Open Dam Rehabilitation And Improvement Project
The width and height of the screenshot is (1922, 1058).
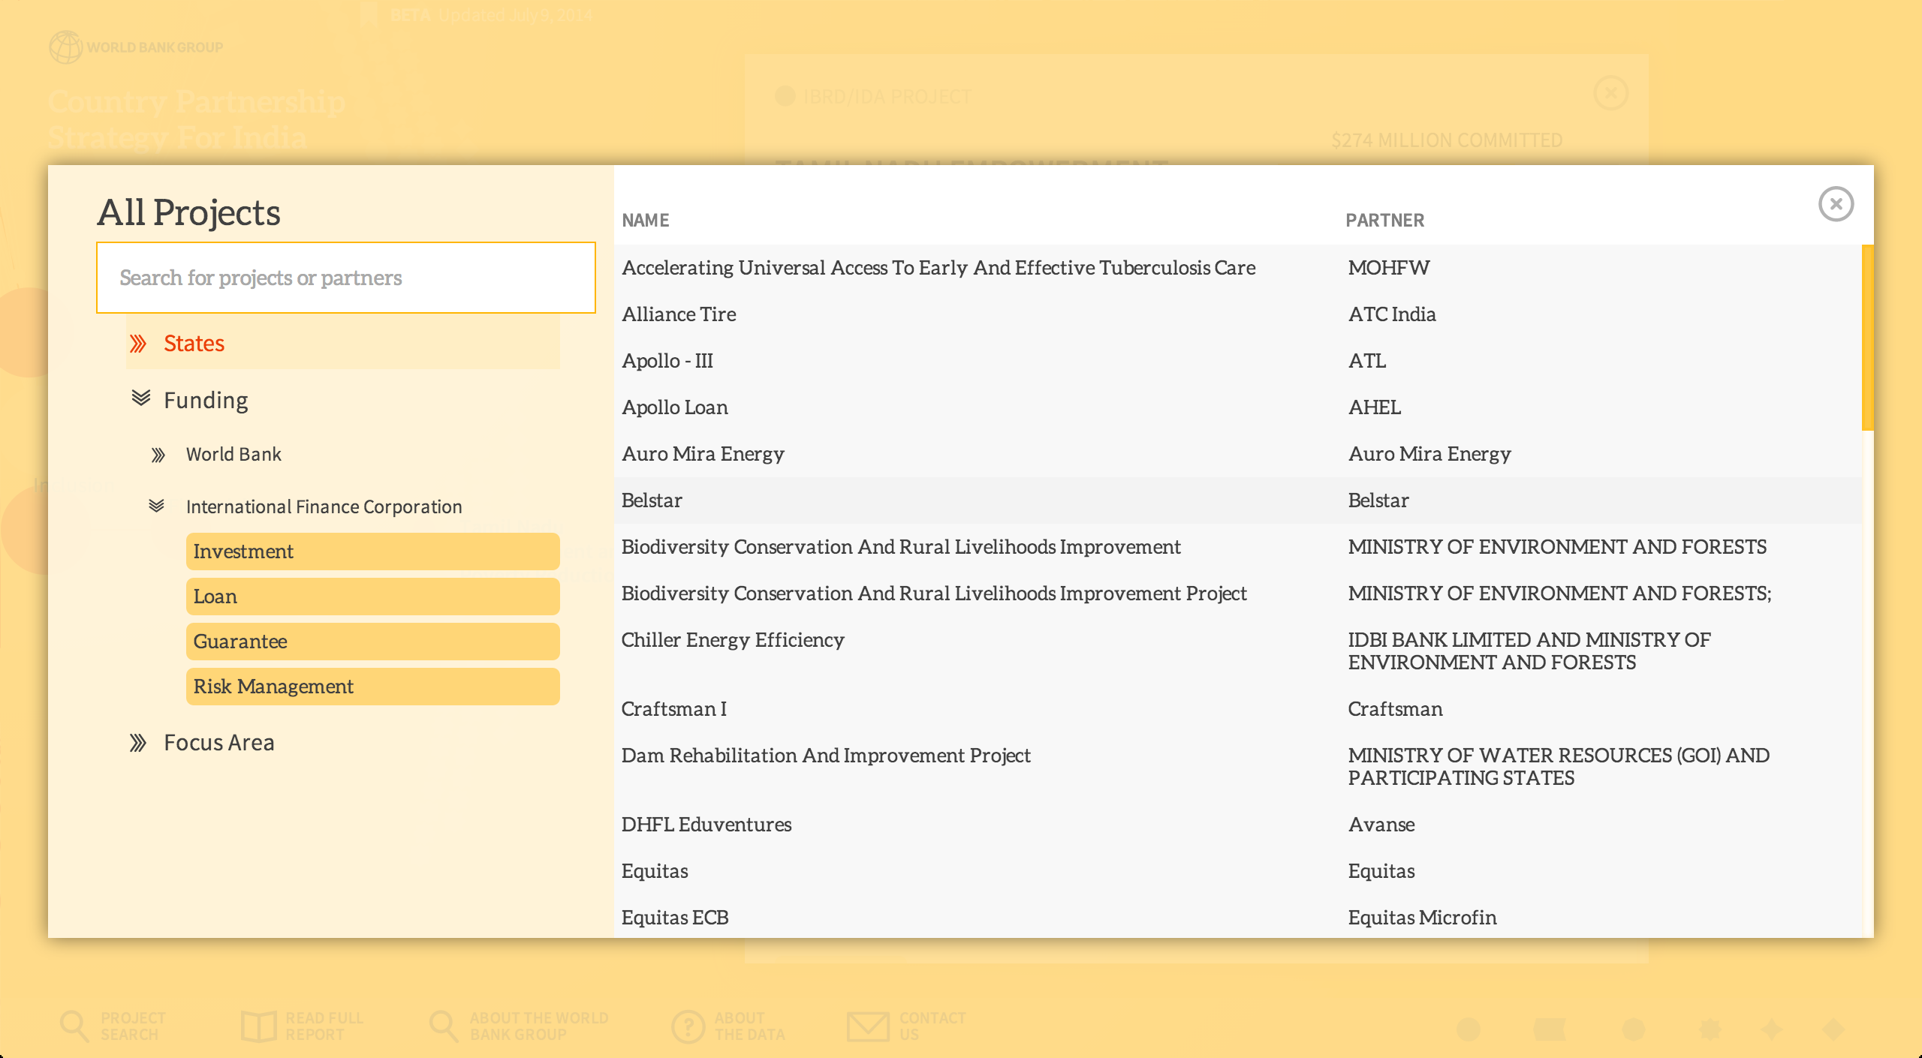coord(826,756)
